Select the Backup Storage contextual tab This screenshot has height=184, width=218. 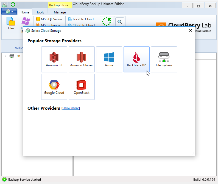pyautogui.click(x=60, y=5)
